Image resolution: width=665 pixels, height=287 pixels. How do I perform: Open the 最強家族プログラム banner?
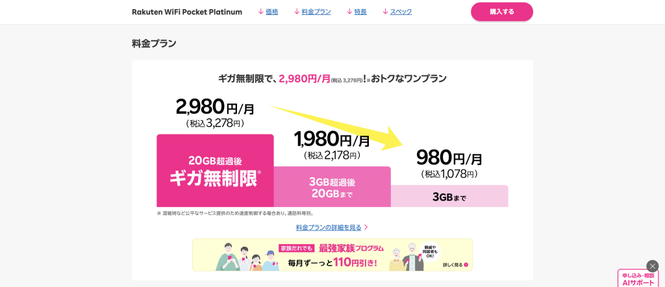332,255
